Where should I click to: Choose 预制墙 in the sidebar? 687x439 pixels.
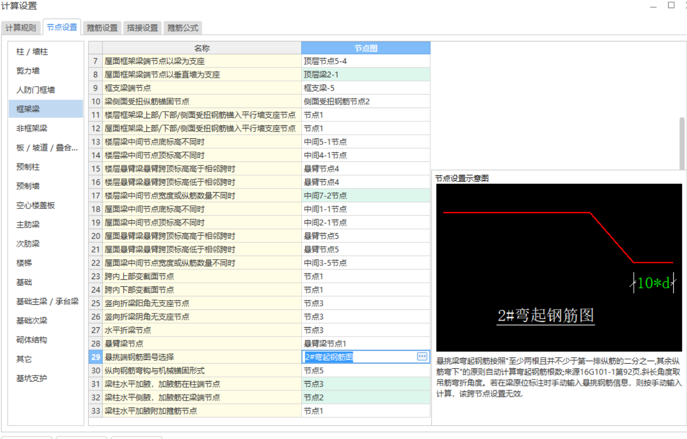point(46,186)
